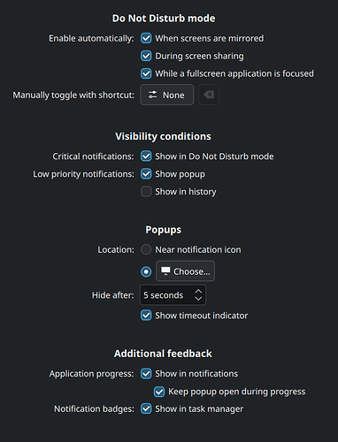Viewport: 338px width, 442px height.
Task: Select Near notification icon radio option
Action: (146, 249)
